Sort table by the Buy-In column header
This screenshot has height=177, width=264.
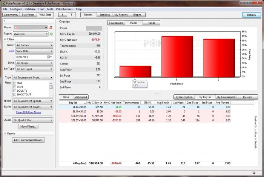[x=73, y=103]
